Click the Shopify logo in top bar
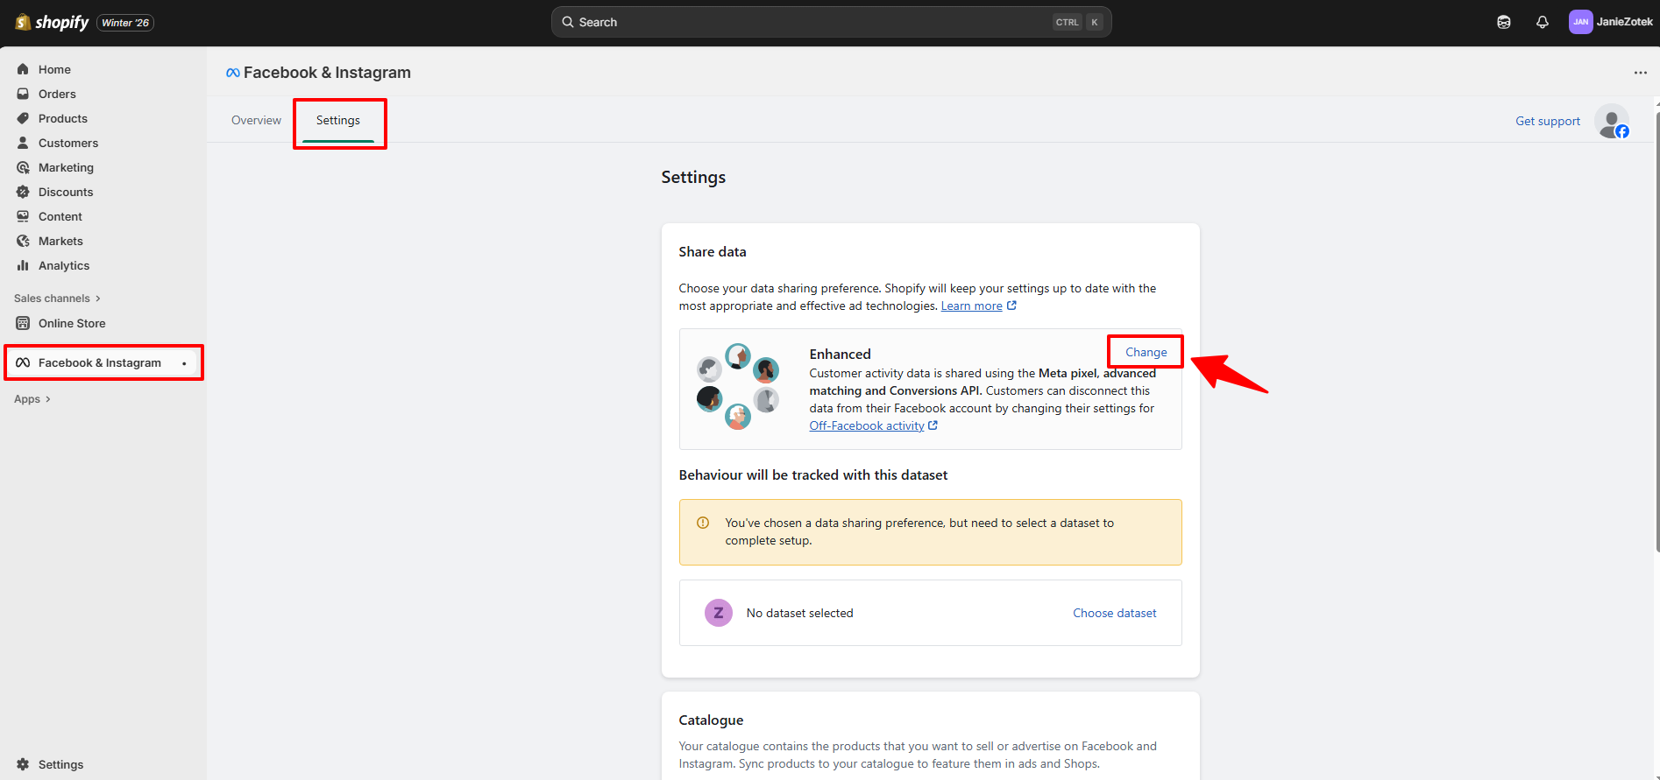Image resolution: width=1660 pixels, height=780 pixels. click(53, 22)
